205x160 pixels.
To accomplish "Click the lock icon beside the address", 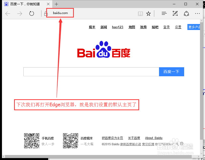I will pyautogui.click(x=46, y=13).
